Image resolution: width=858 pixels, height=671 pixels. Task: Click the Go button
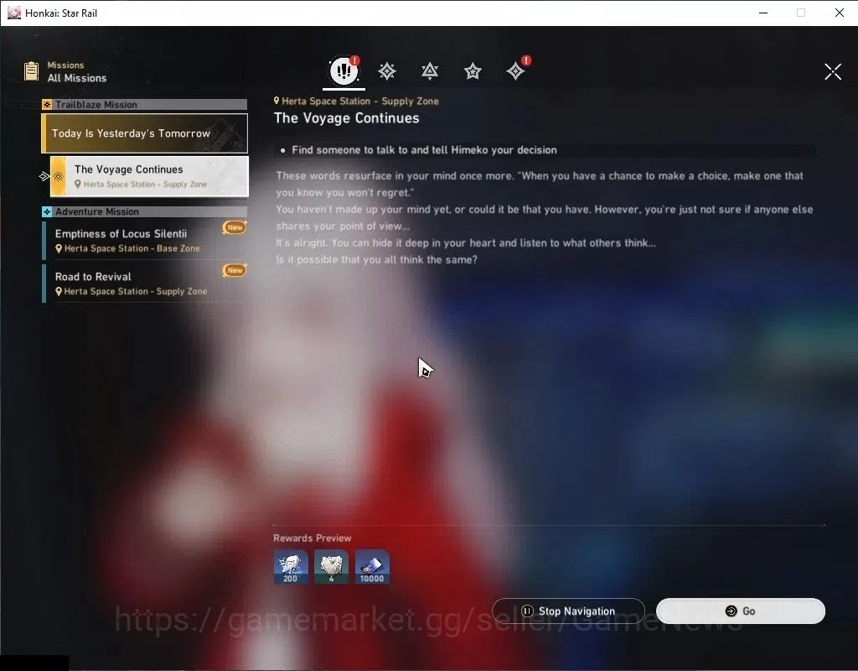pos(741,611)
